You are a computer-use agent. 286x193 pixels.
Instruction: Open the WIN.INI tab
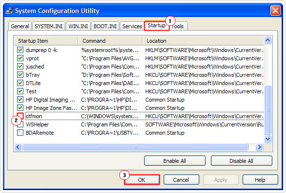point(78,26)
